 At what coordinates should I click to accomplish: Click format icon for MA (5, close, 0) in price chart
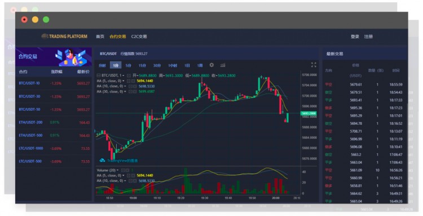tap(129, 81)
